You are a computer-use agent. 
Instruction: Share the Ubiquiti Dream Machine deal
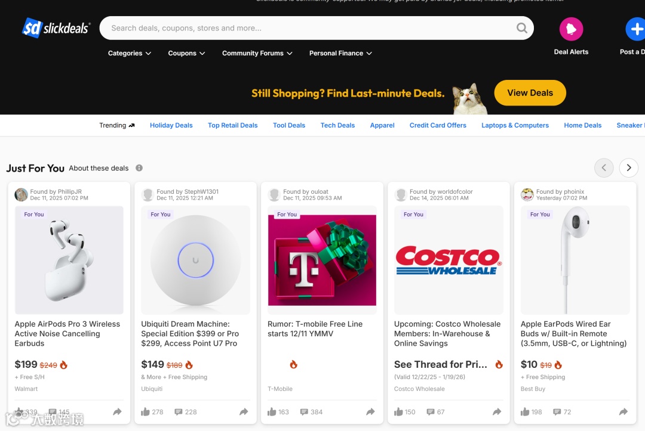point(244,412)
